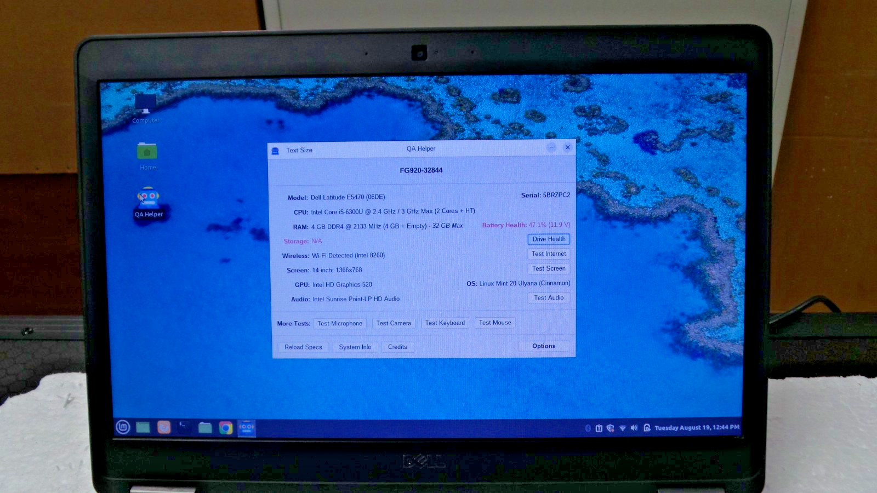Click the battery power tray icon

click(647, 428)
